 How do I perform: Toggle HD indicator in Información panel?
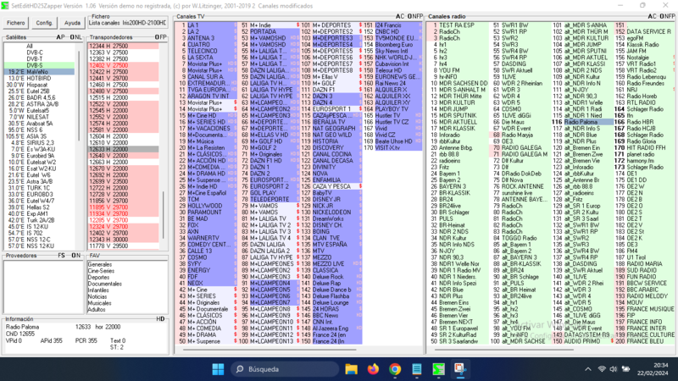pyautogui.click(x=160, y=319)
